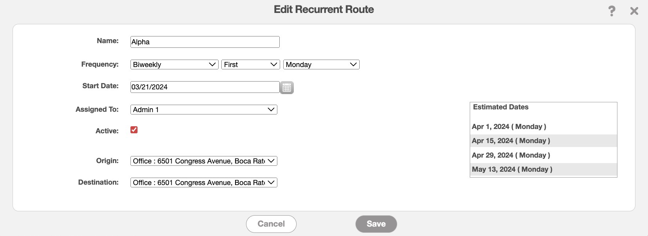Expand the Assigned To Admin 1 dropdown

pos(204,110)
